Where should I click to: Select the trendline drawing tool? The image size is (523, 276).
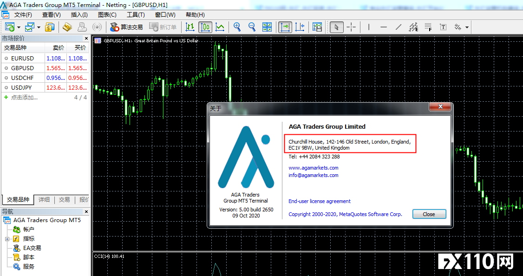point(399,27)
